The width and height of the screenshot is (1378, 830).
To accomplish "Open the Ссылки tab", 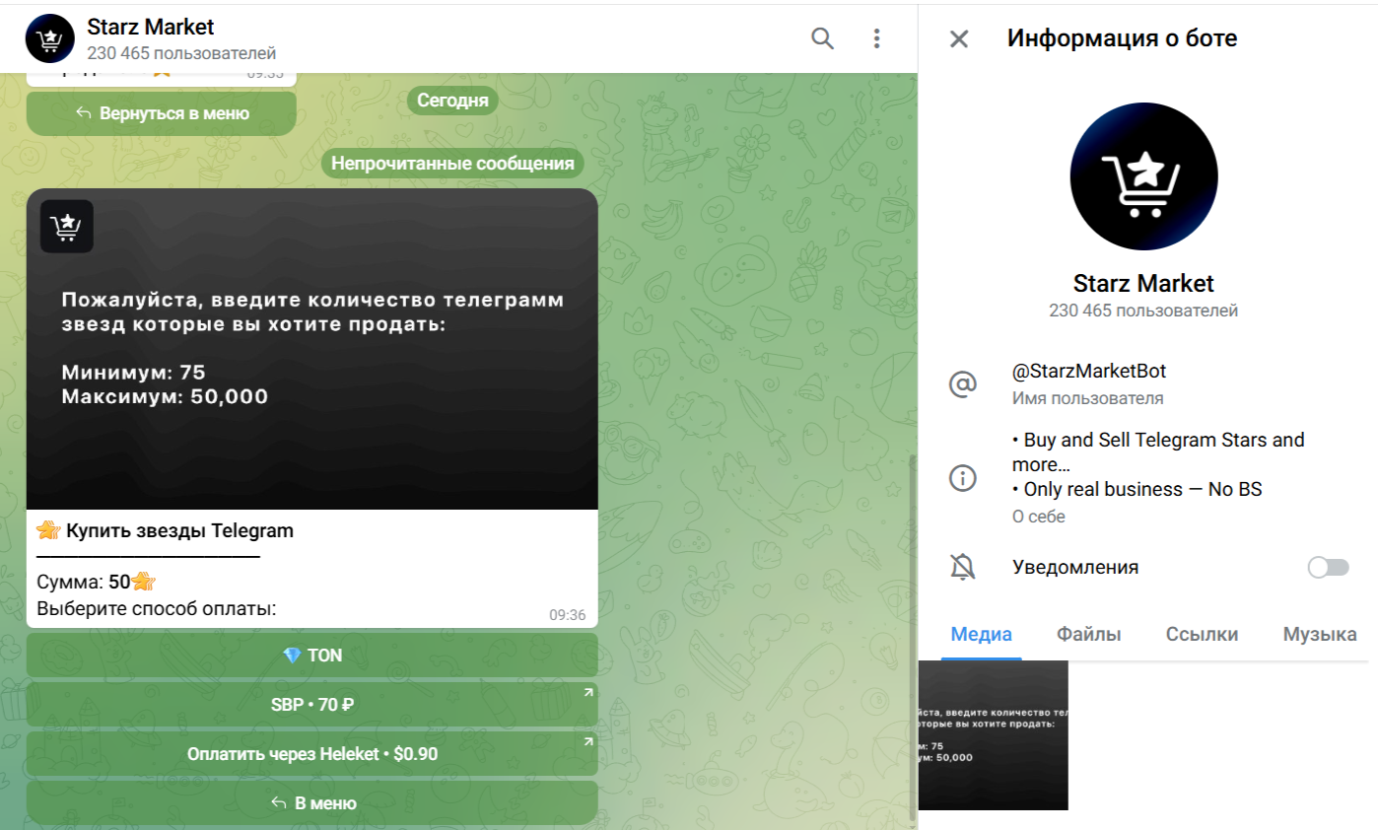I will click(x=1202, y=635).
